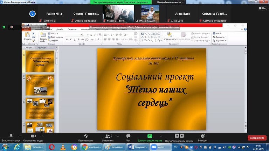Viewport: 269px width, 151px height.
Task: Open Zoom Безопасность shield menu
Action: point(86,138)
